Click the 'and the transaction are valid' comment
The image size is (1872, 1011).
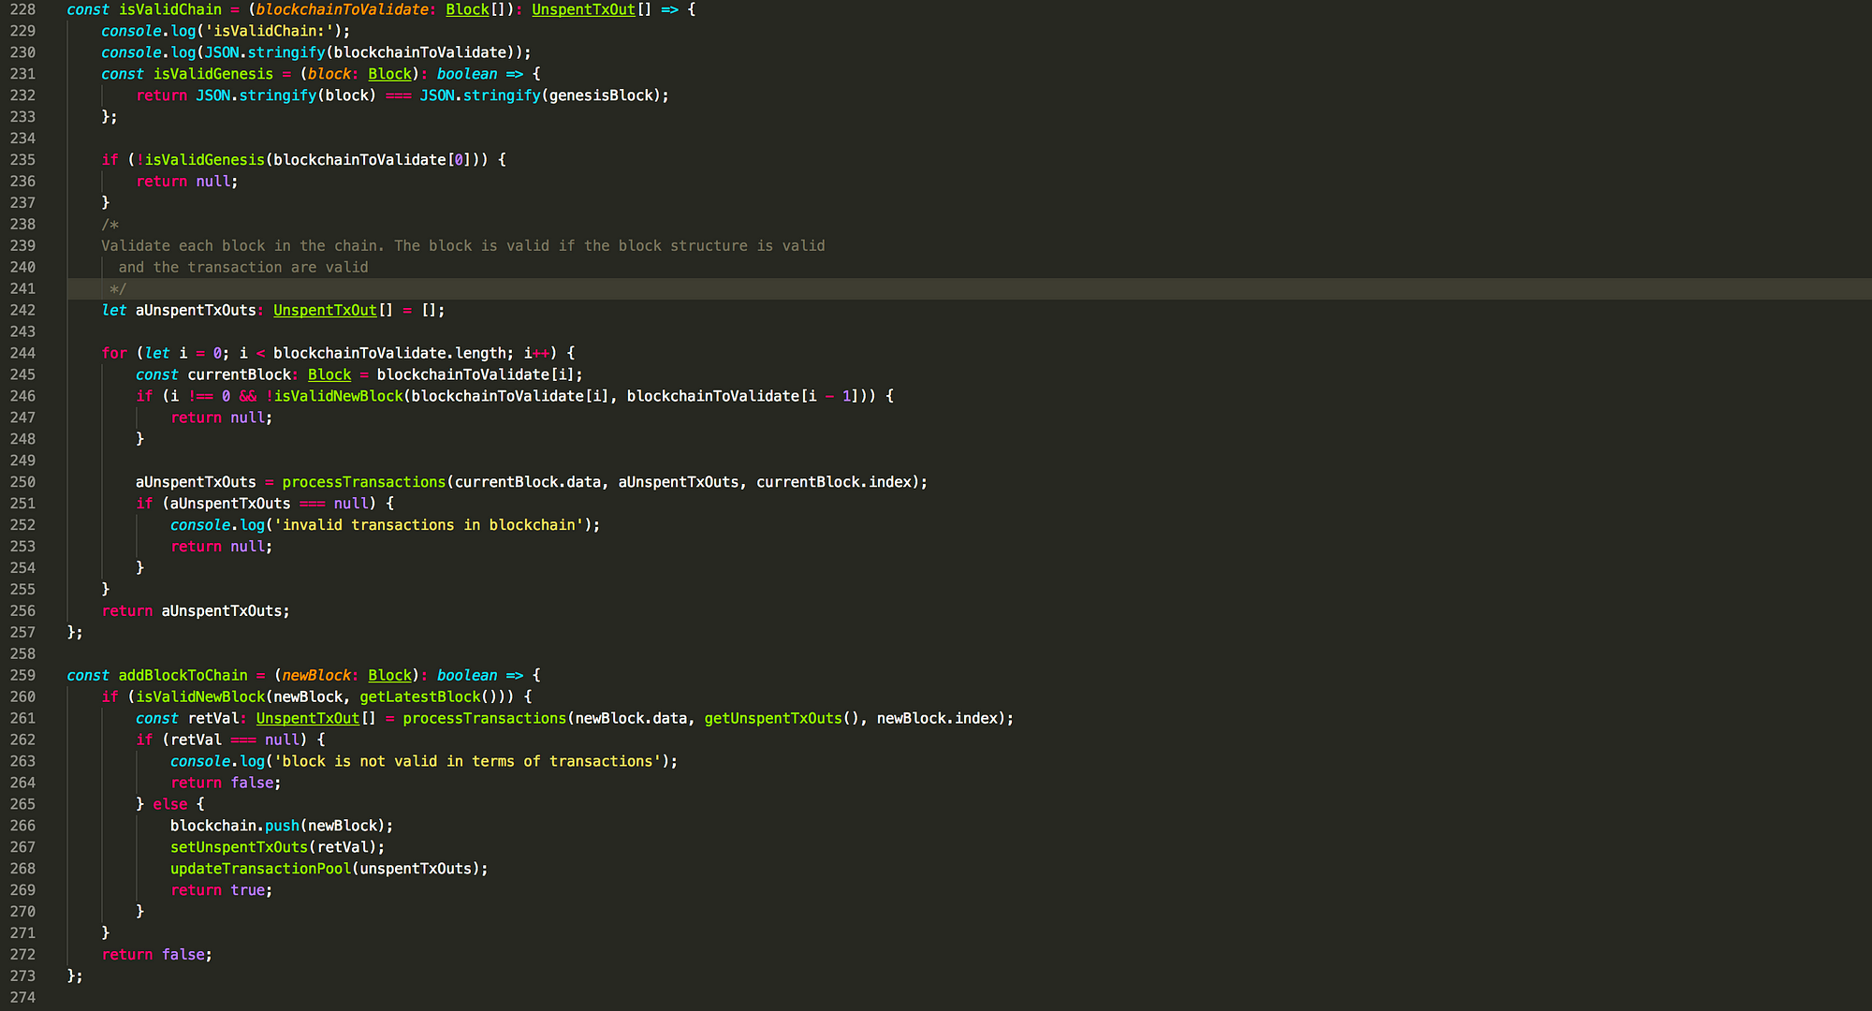click(243, 268)
